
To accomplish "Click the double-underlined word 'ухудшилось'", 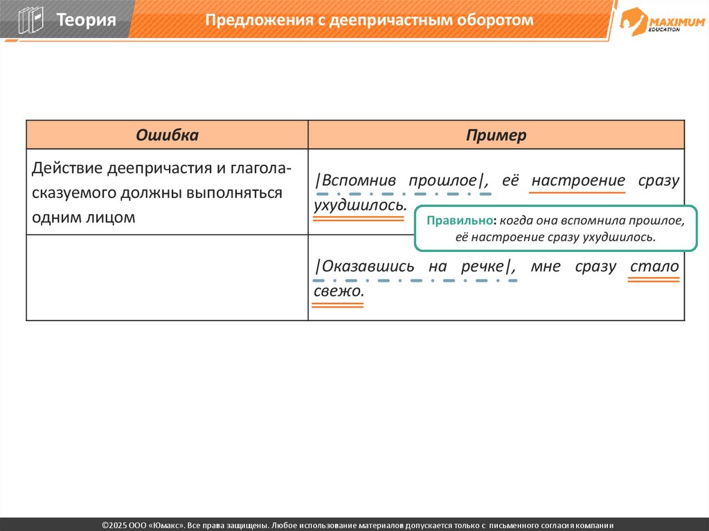I will pos(358,205).
